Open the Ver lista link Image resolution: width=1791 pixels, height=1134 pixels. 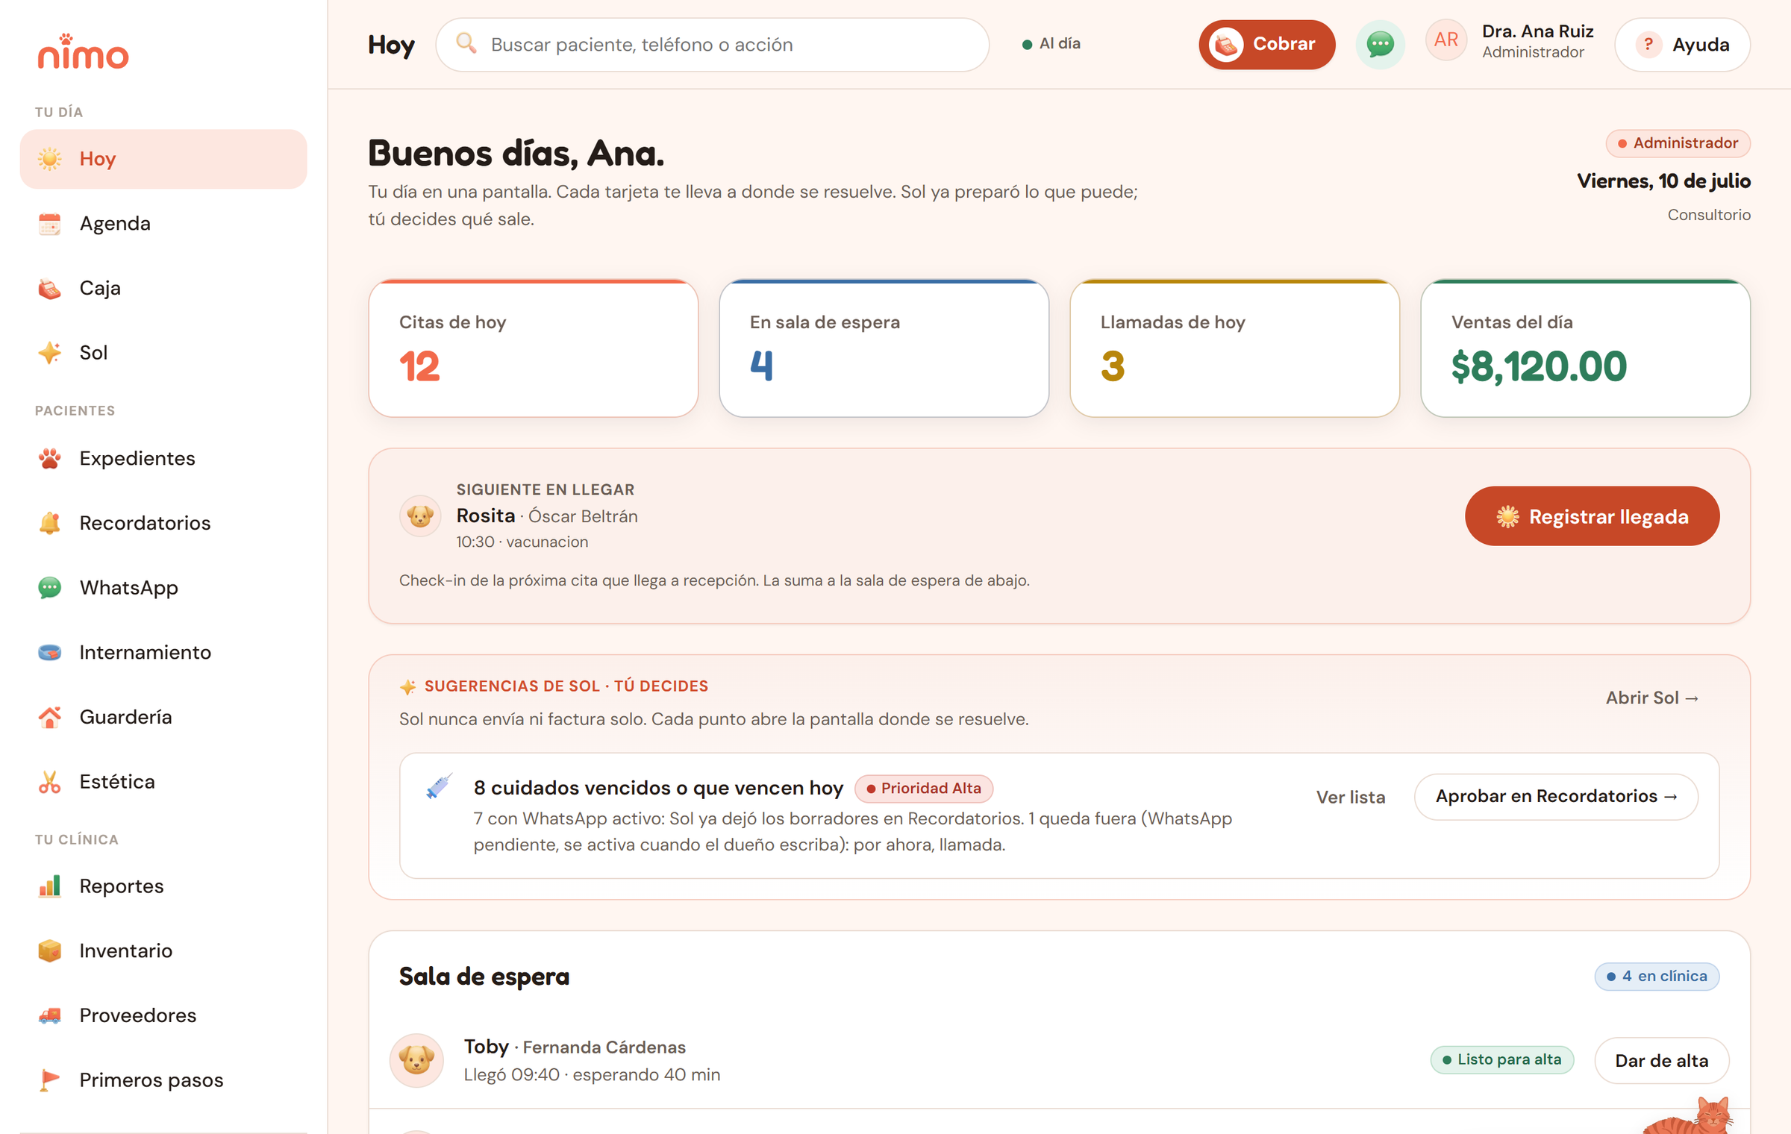[x=1351, y=797]
